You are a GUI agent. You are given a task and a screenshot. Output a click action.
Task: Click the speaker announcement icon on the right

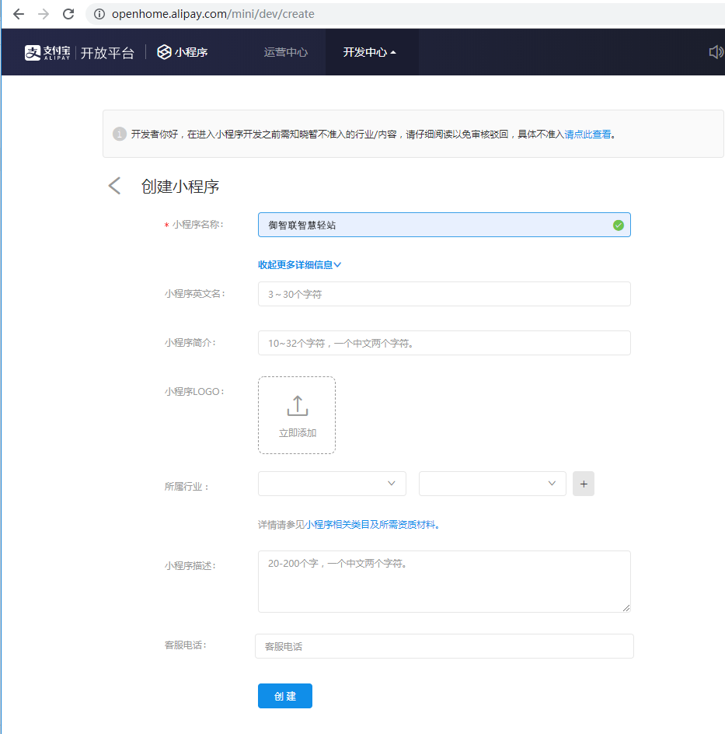[x=715, y=51]
